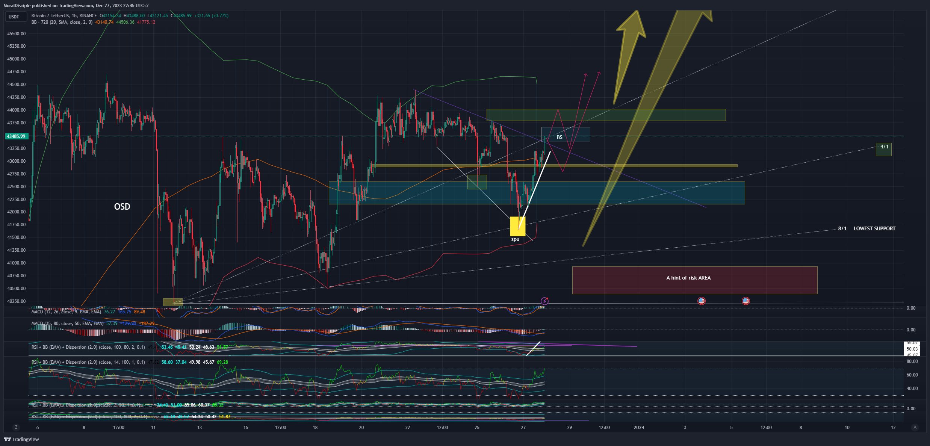Click the OSD text annotation
The height and width of the screenshot is (446, 930).
coord(122,207)
